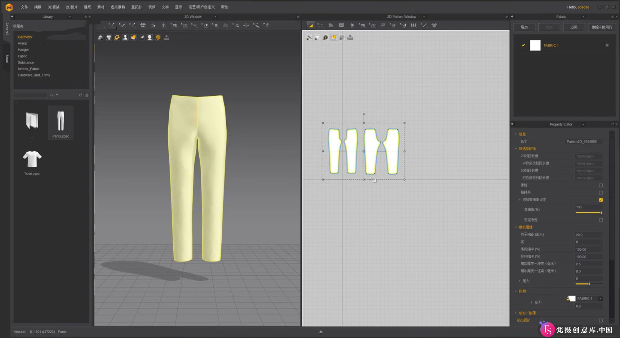The image size is (620, 338).
Task: Select the internal rectangle tool in 2D toolbar
Action: pyautogui.click(x=341, y=25)
